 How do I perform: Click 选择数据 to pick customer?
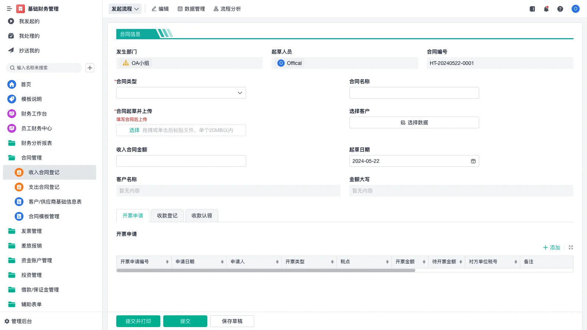(414, 122)
